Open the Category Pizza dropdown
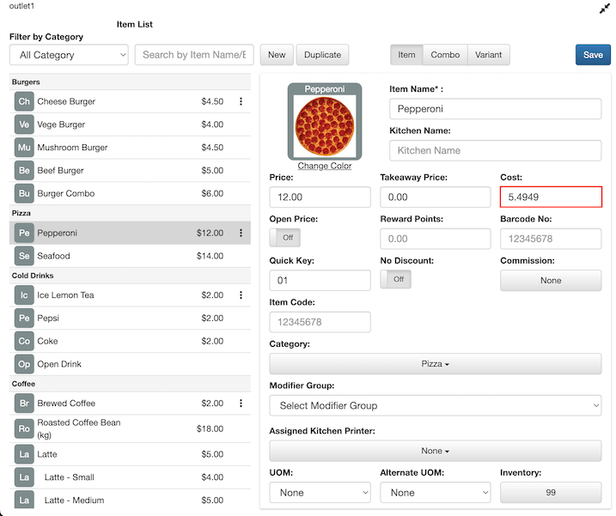The width and height of the screenshot is (616, 516). [x=436, y=364]
